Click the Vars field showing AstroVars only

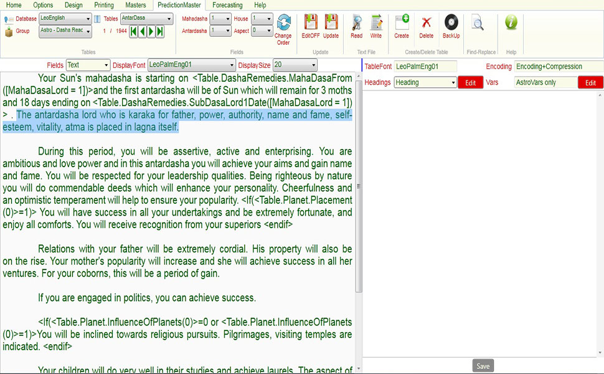point(546,82)
